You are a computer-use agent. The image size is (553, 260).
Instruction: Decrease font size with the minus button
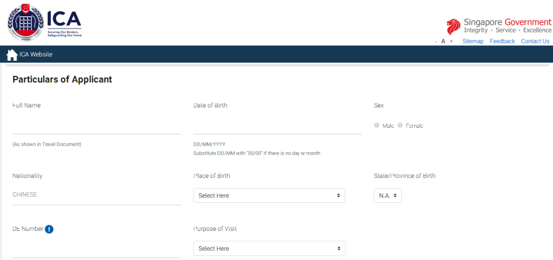coord(436,41)
